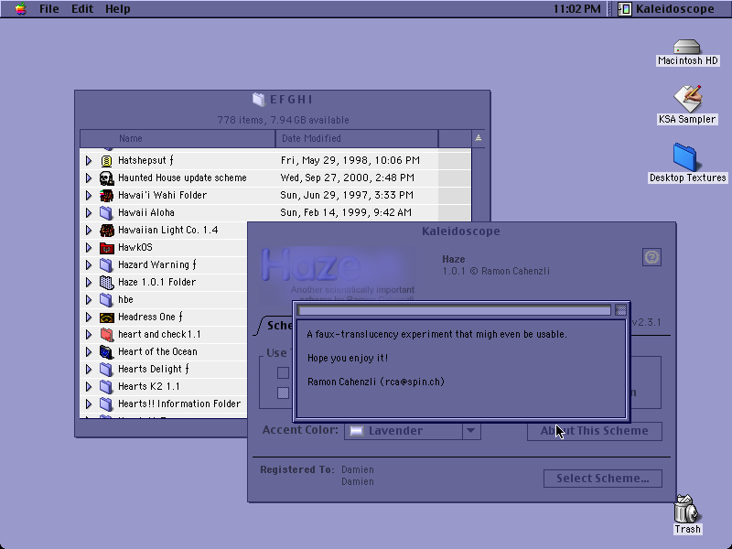732x549 pixels.
Task: Open the Edit menu
Action: click(x=82, y=9)
